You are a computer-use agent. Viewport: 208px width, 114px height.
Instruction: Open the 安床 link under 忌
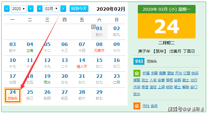(x=154, y=106)
